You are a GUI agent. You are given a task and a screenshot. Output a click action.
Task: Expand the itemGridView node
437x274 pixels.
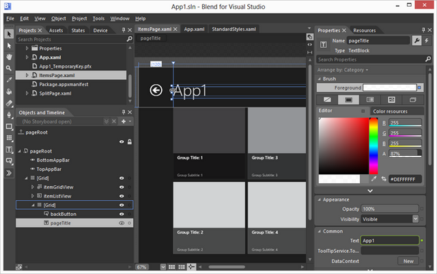click(x=33, y=187)
